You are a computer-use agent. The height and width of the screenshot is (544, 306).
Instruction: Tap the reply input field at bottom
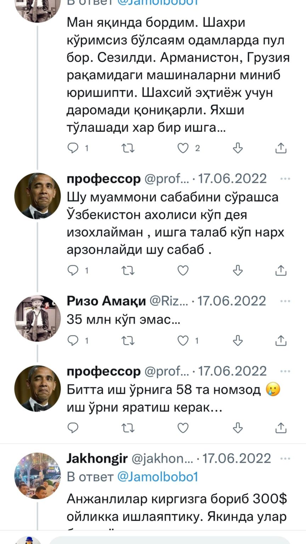coord(170,540)
